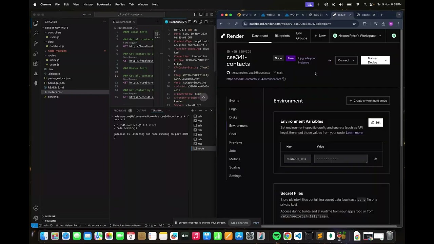
Task: Open the MongoDB leaf panel in VS Code
Action: [x=36, y=83]
